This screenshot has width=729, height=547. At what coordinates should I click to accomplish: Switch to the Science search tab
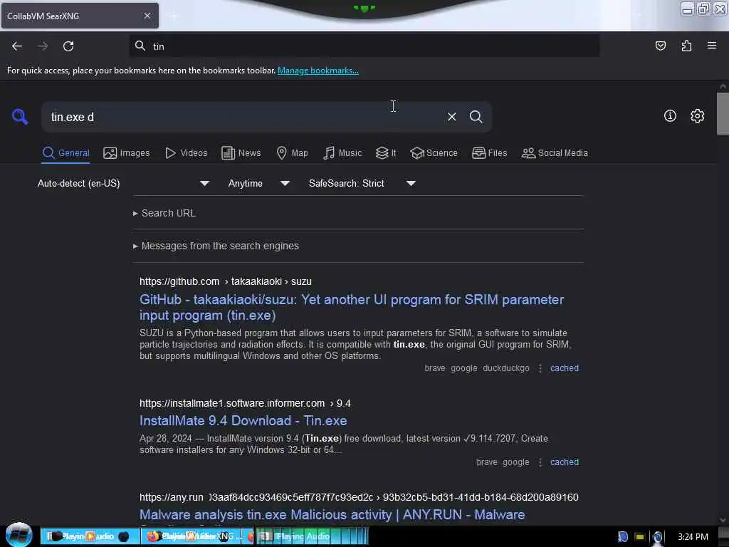[434, 153]
